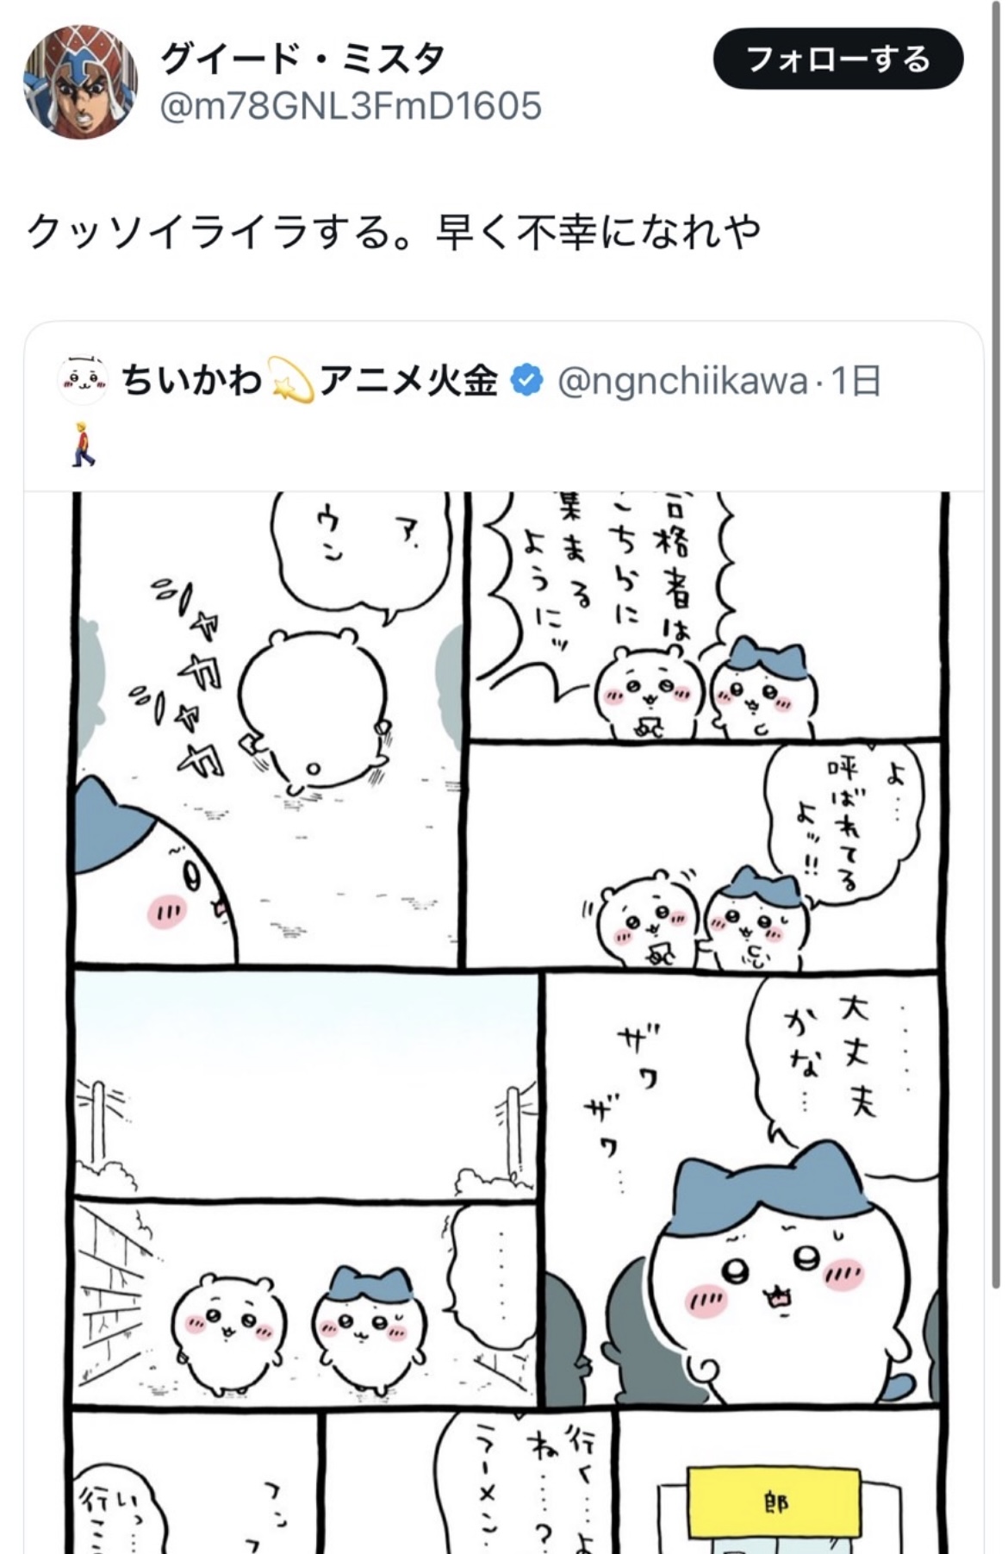Screen dimensions: 1008x1554
Task: Open the ちいかわ quoted account avatar icon
Action: click(83, 379)
